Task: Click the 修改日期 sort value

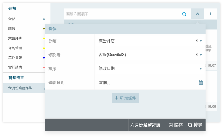Action: 107,68
